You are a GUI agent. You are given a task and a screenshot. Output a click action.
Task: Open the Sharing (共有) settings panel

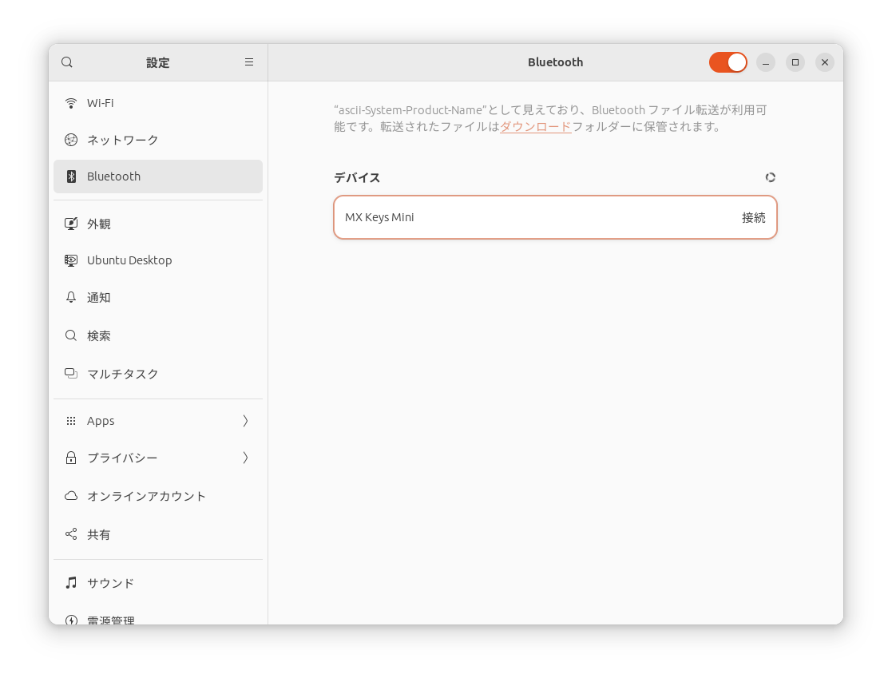tap(99, 534)
